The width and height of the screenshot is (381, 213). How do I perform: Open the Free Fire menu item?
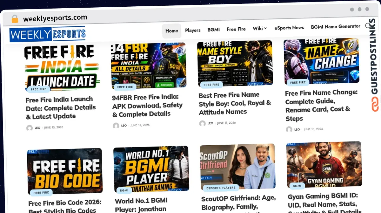[x=236, y=29]
